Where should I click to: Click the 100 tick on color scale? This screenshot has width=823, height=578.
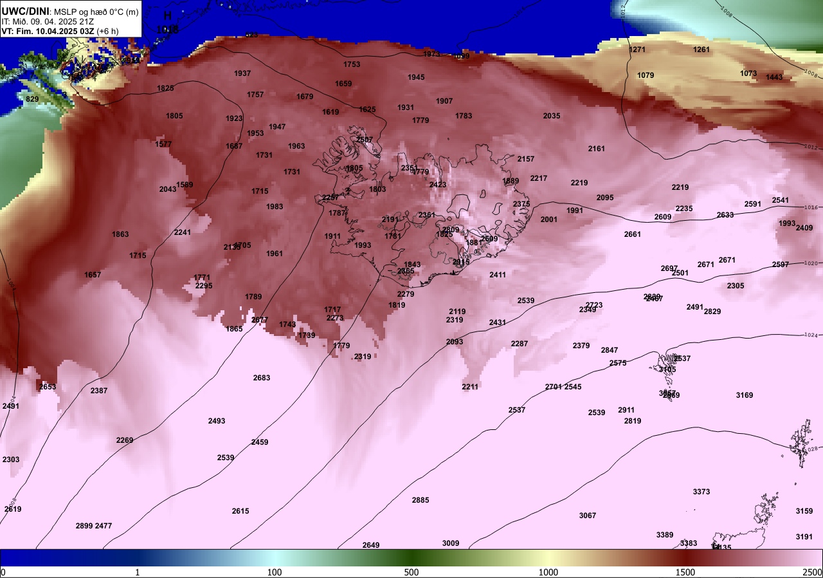pos(275,572)
